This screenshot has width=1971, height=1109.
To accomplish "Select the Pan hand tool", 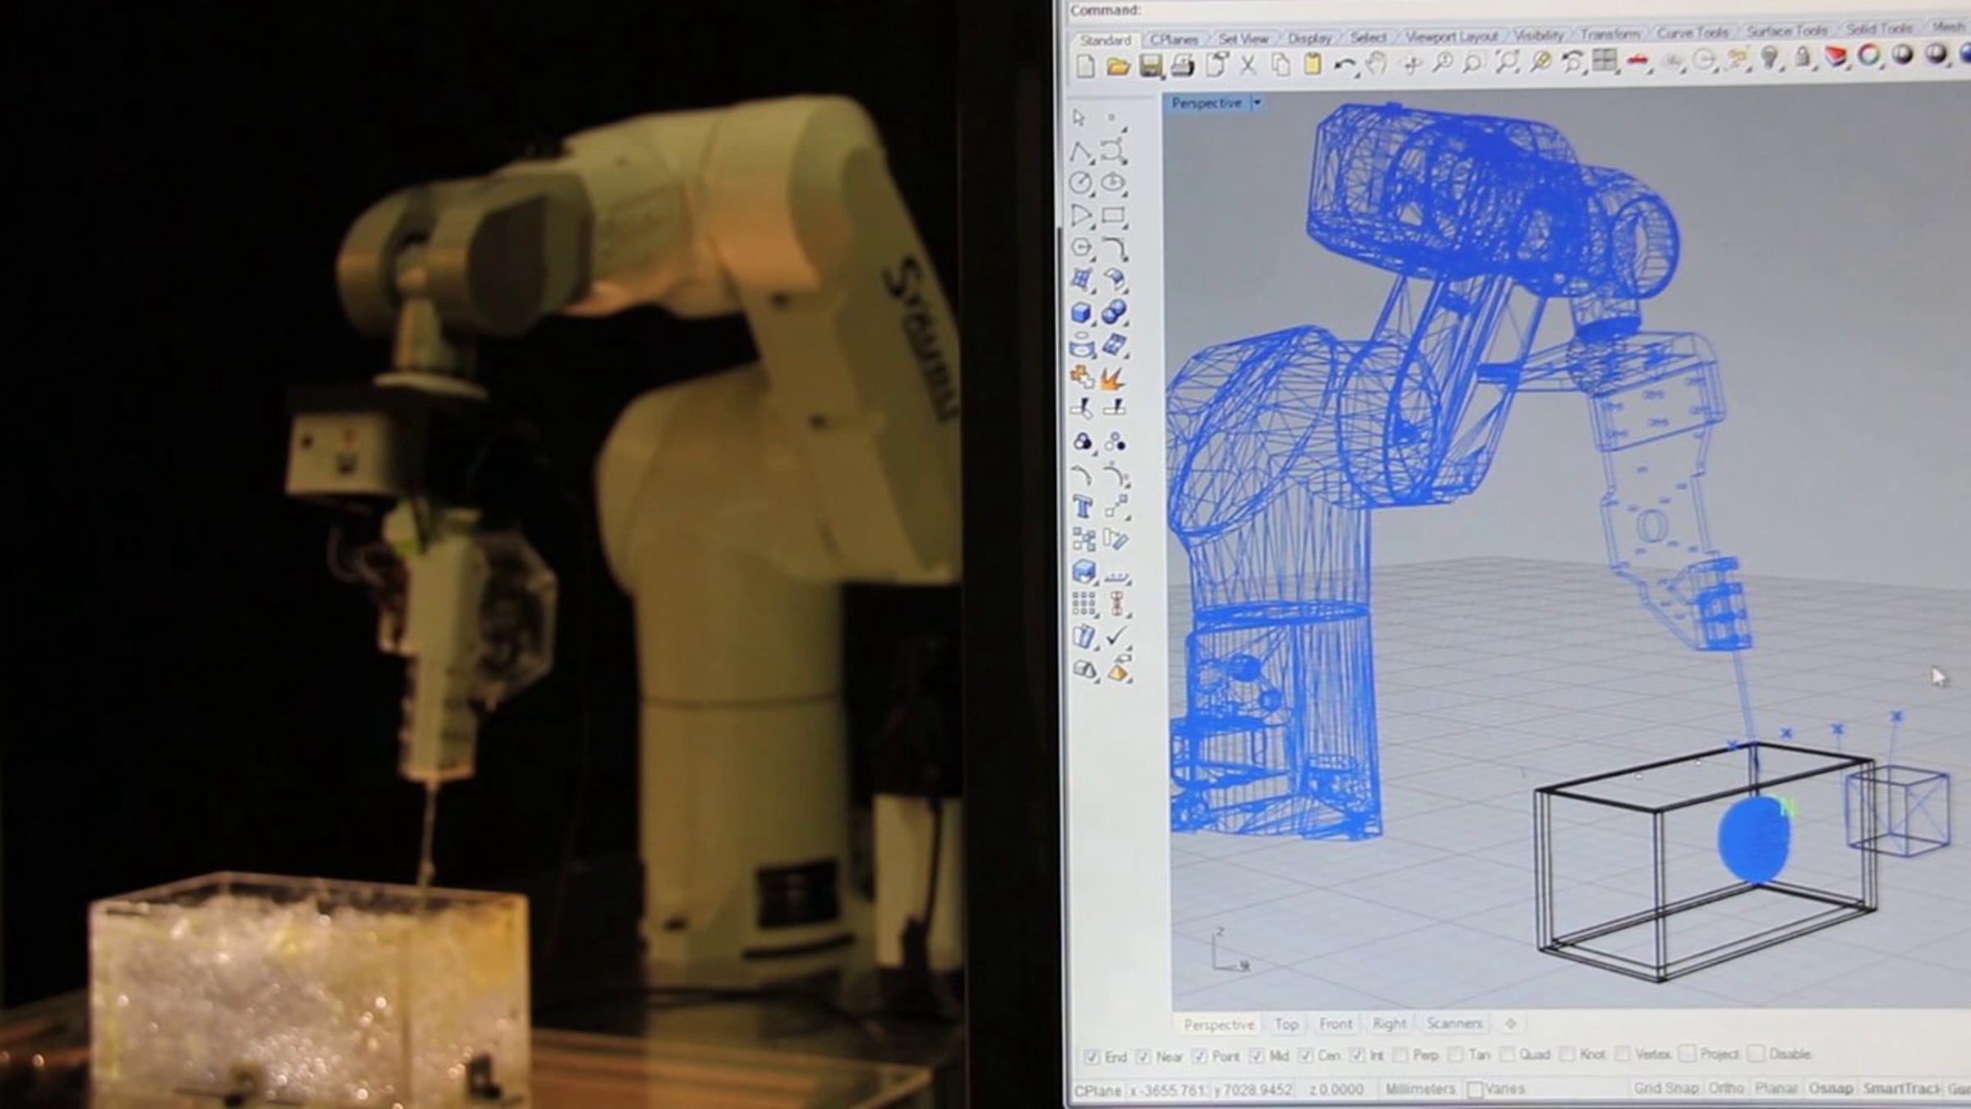I will point(1376,64).
